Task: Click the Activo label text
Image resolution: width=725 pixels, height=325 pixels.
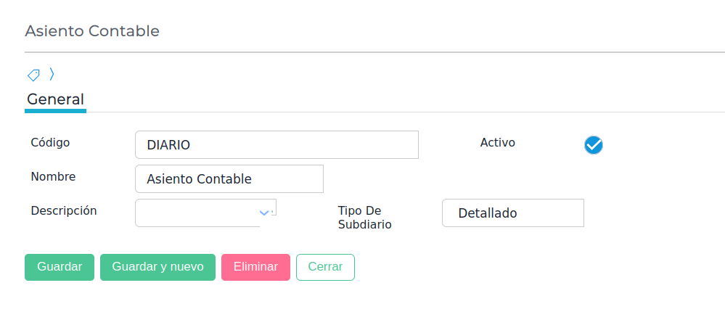Action: [x=498, y=142]
